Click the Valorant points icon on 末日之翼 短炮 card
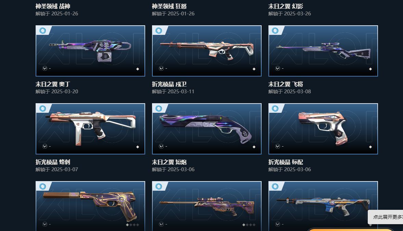This screenshot has width=403, height=231. coord(161,146)
